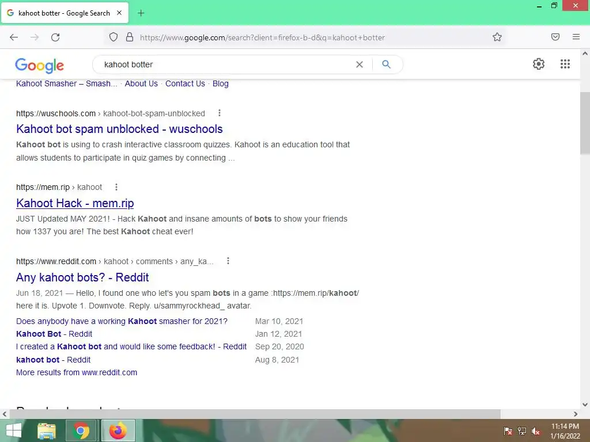Open 'I created a Kahoot bot' Reddit link

131,346
